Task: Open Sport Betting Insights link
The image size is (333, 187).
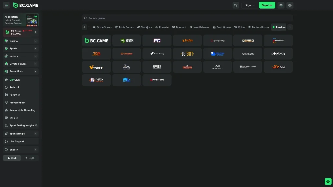Action: coord(21,126)
